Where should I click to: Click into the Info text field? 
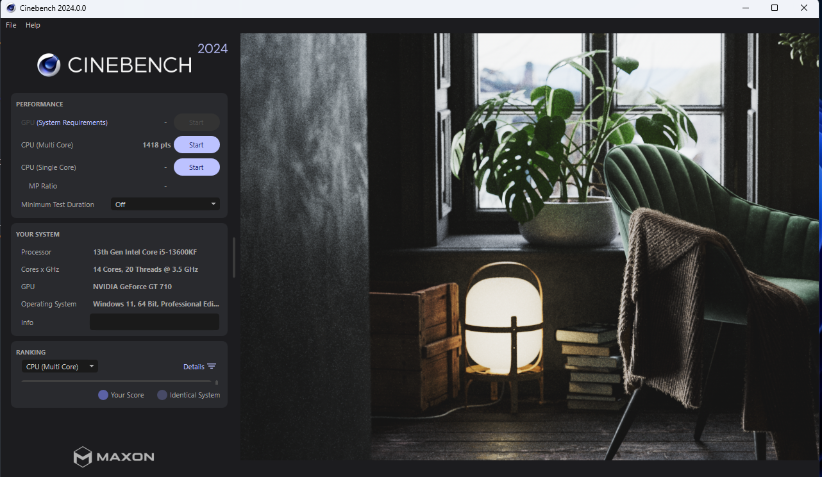click(155, 322)
